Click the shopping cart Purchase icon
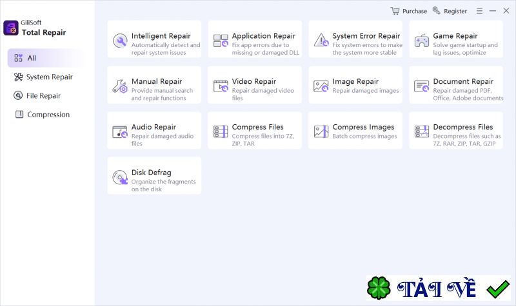Screen dimensions: 516x306 395,11
